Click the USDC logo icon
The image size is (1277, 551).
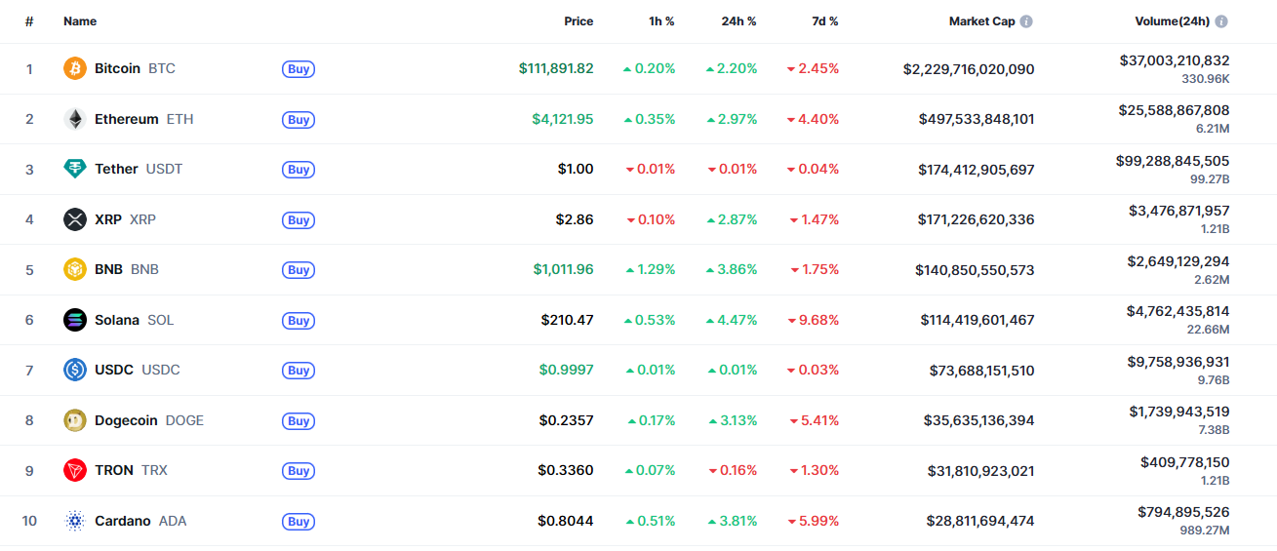75,370
